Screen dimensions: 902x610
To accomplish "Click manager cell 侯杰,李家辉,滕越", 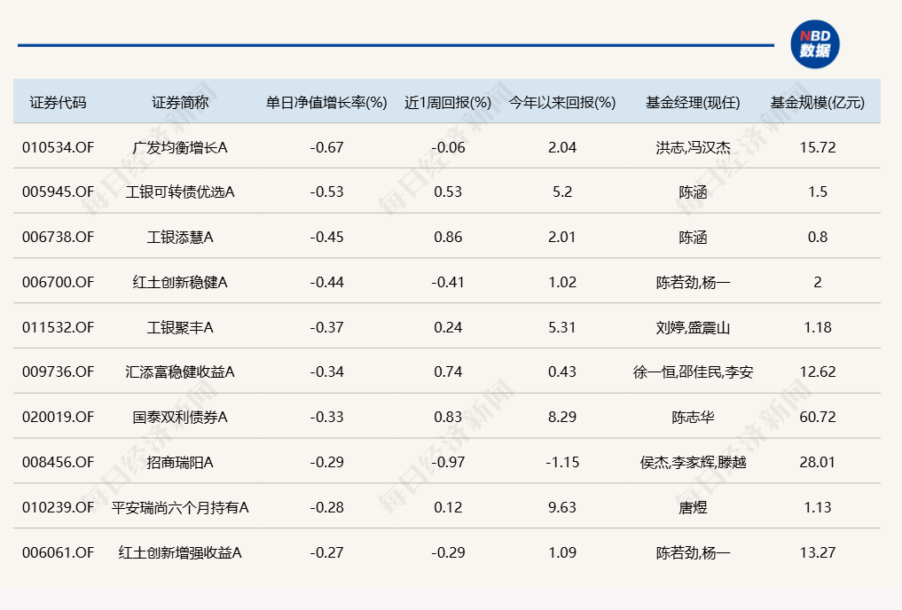I will [x=693, y=462].
